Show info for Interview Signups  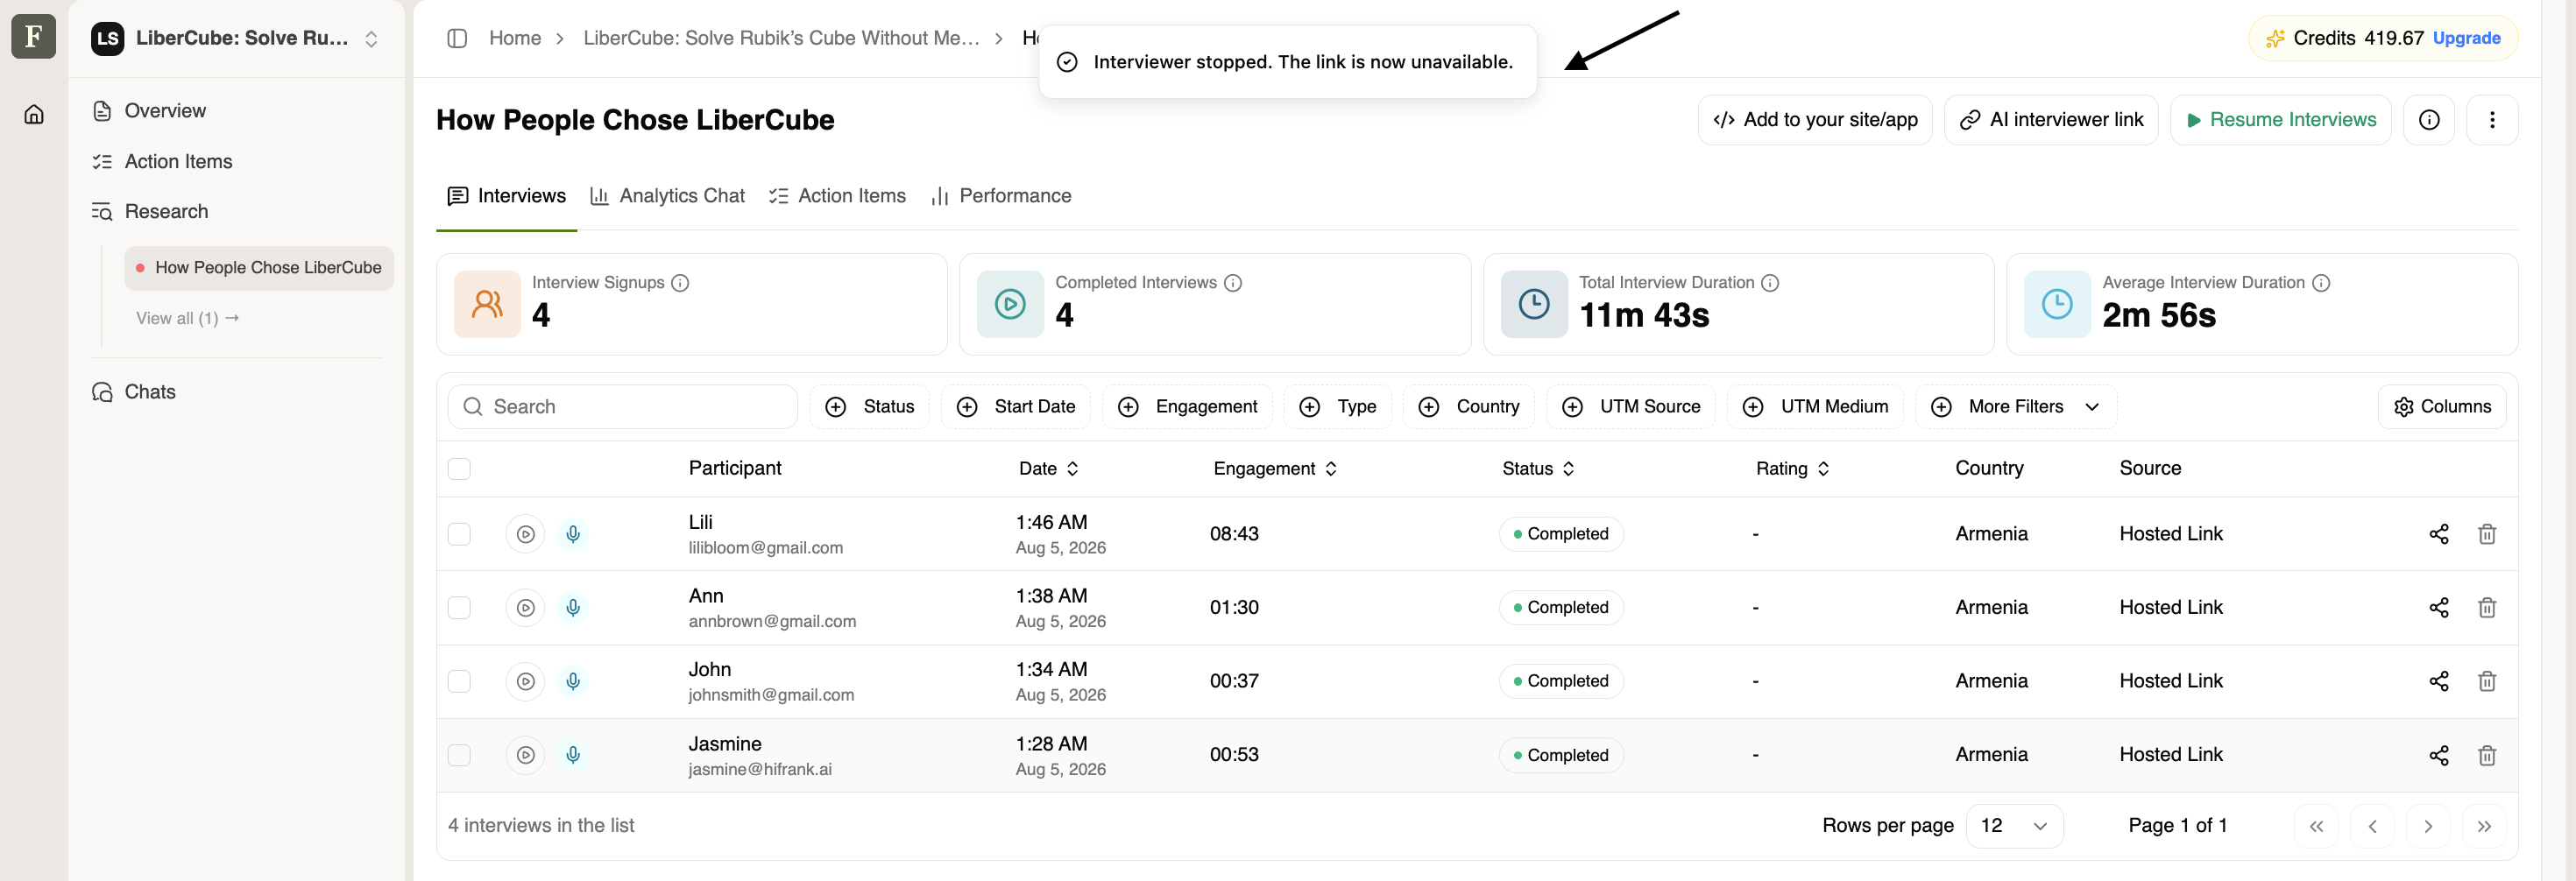coord(680,283)
